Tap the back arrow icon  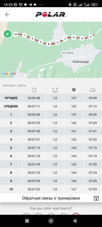pos(7,15)
